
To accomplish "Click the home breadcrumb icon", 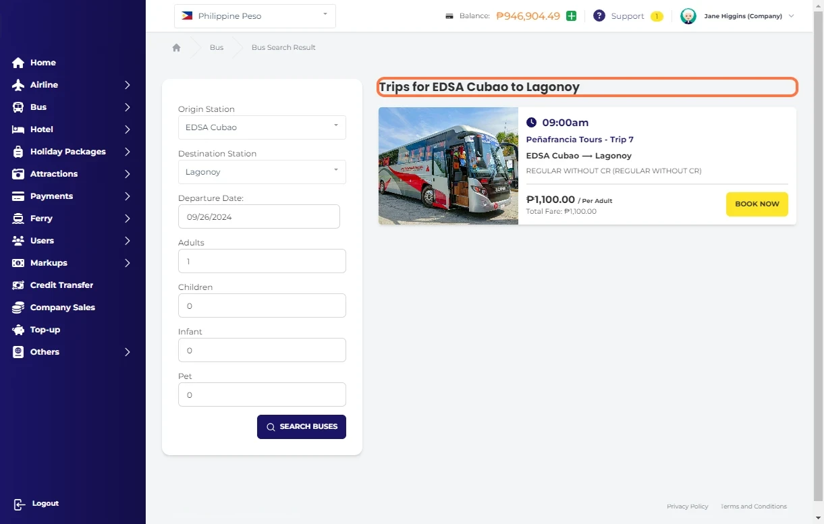I will (x=176, y=48).
